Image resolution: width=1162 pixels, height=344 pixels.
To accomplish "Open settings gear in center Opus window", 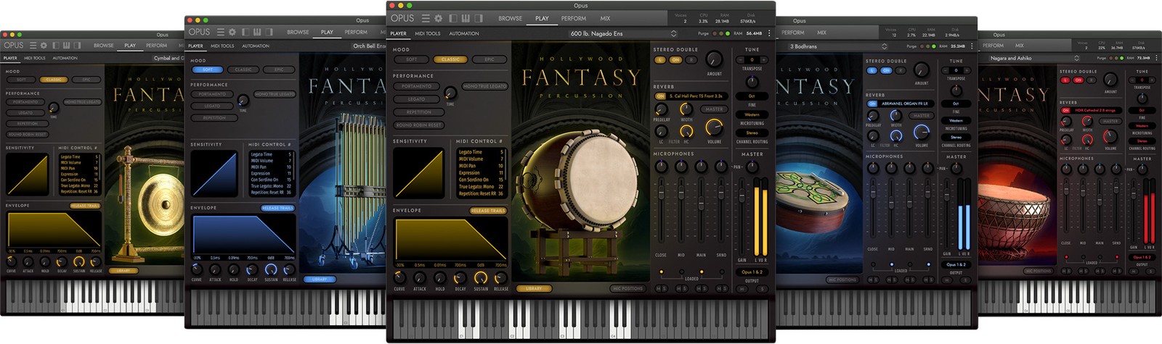I will click(x=438, y=18).
